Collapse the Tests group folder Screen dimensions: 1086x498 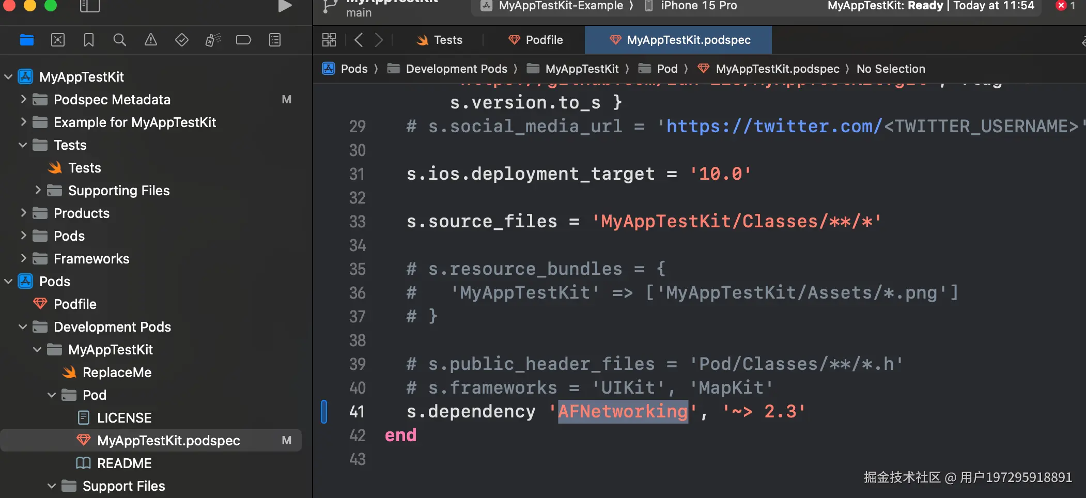[x=23, y=145]
